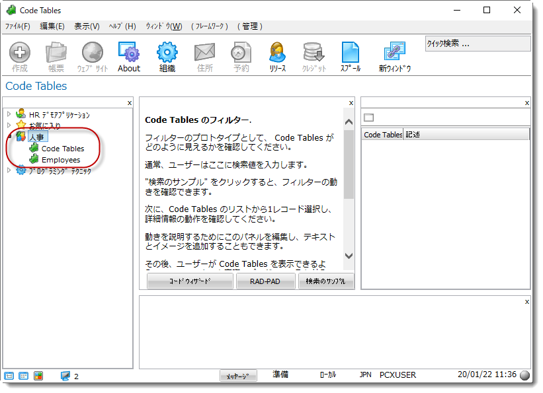Open the 表示(V) menu
Image resolution: width=543 pixels, height=393 pixels.
point(87,26)
